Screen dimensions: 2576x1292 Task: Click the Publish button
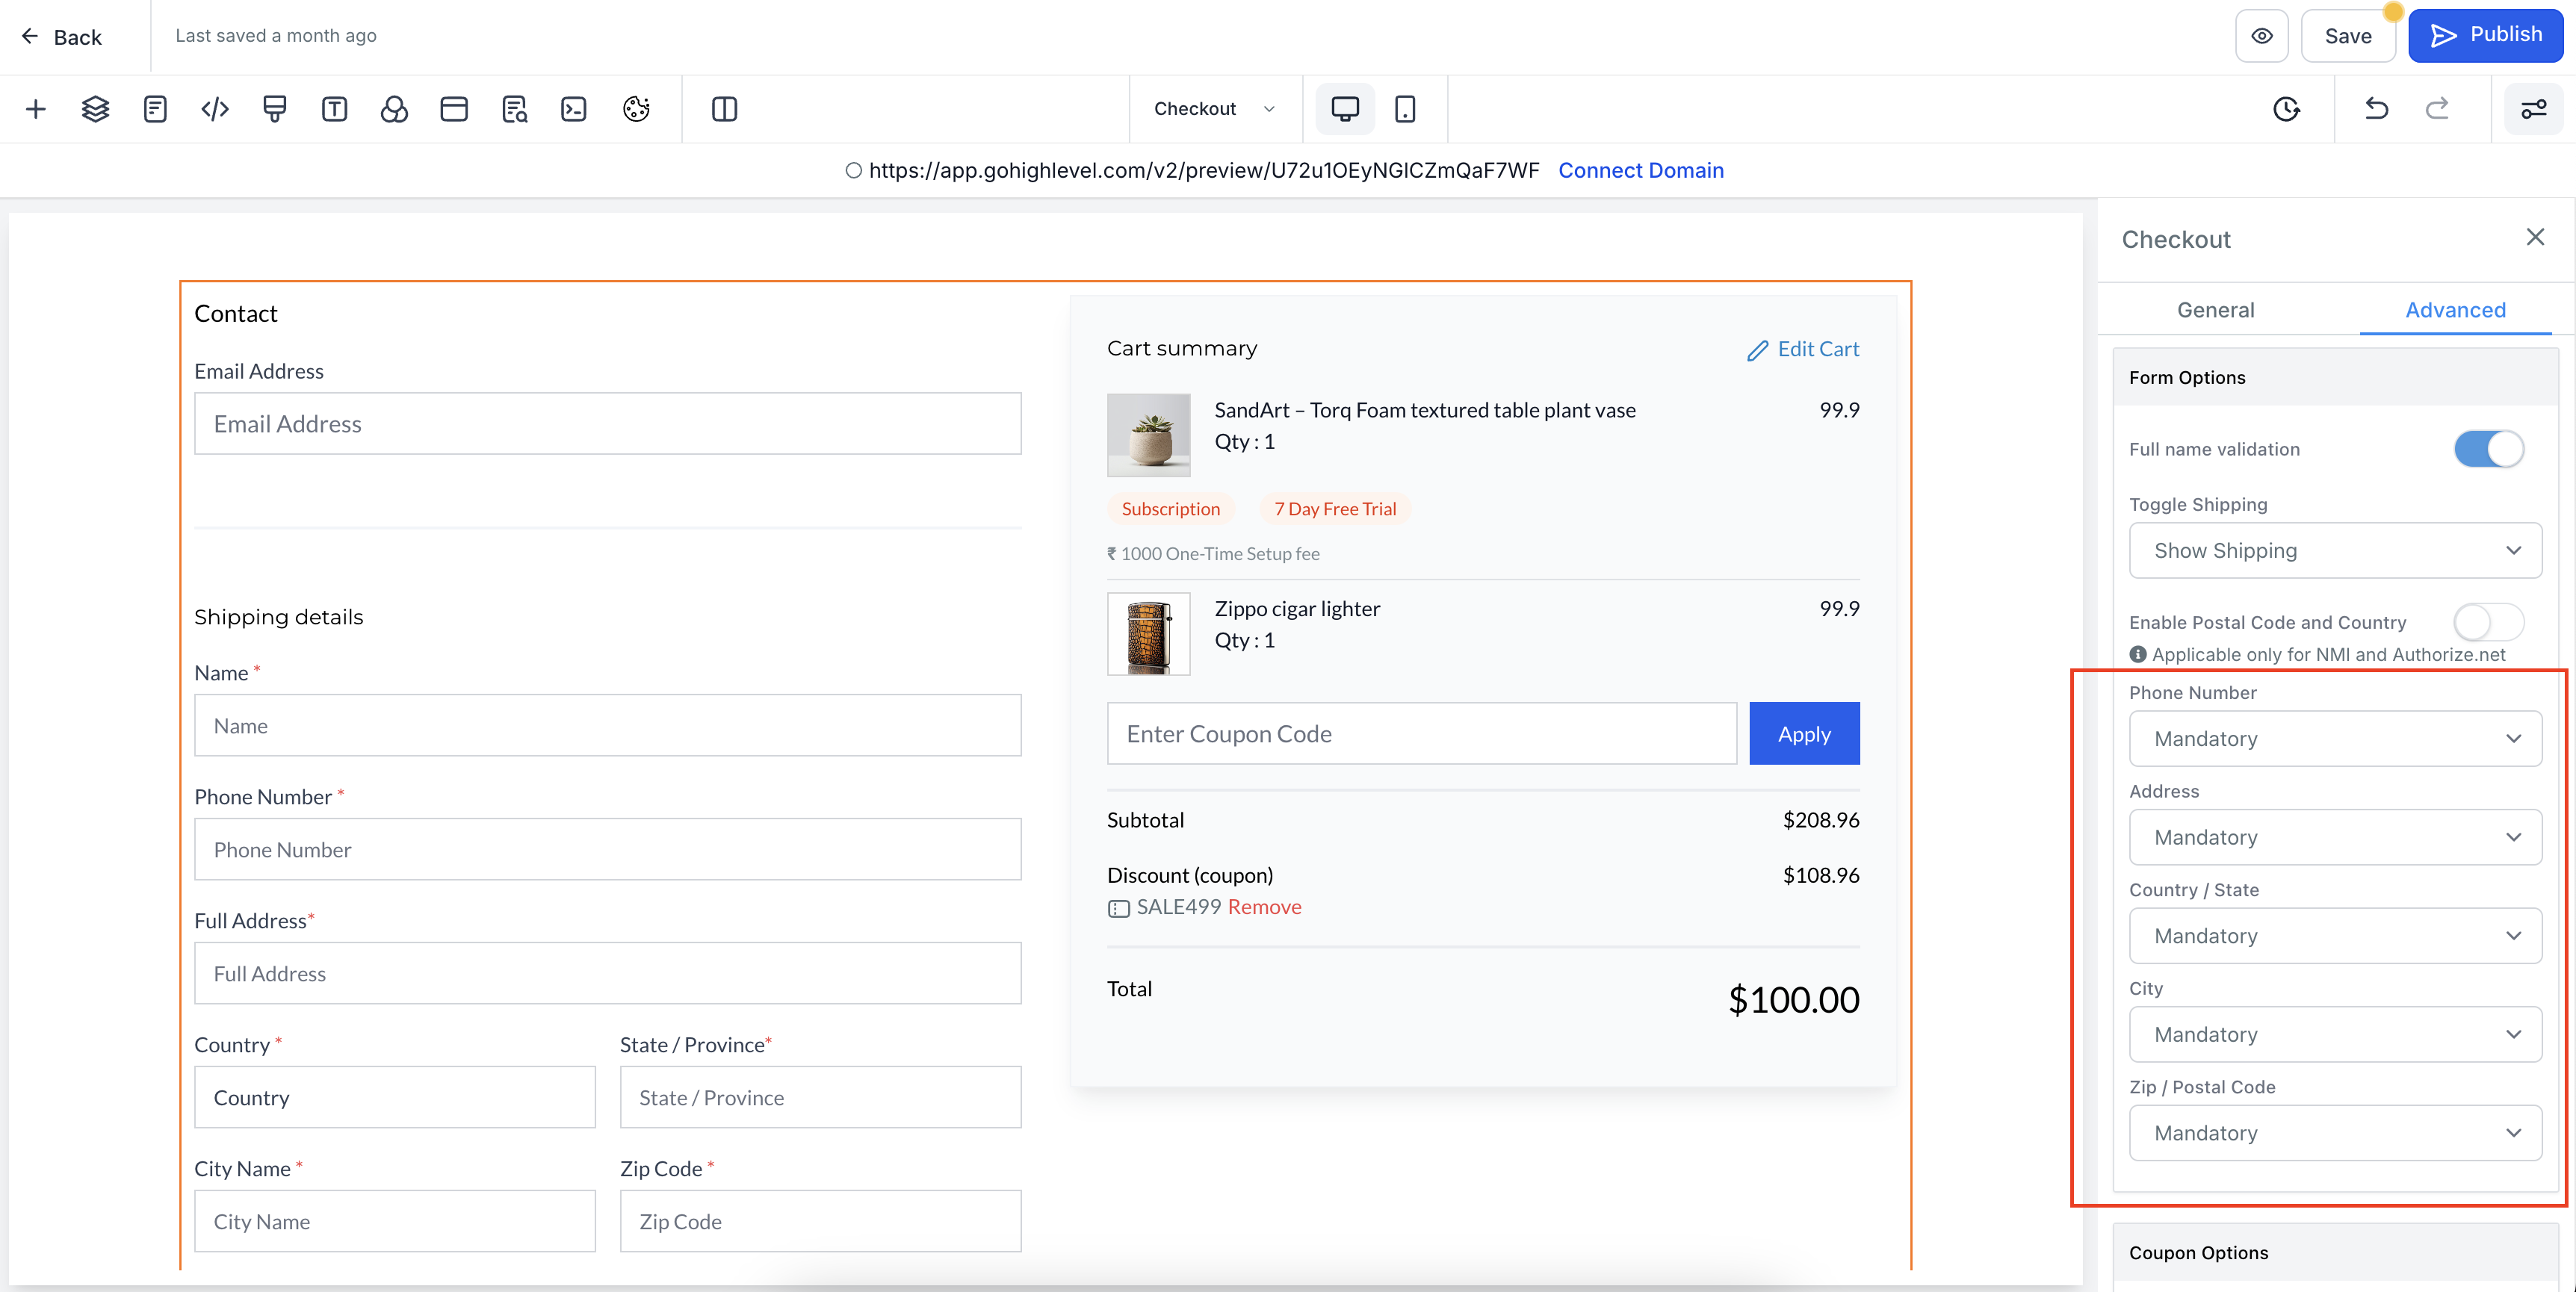coord(2485,36)
